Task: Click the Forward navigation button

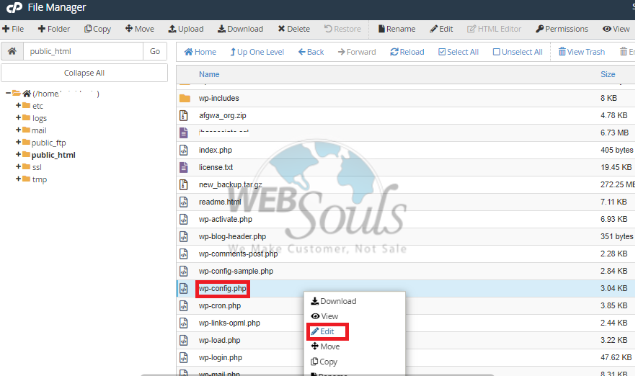Action: [x=357, y=52]
